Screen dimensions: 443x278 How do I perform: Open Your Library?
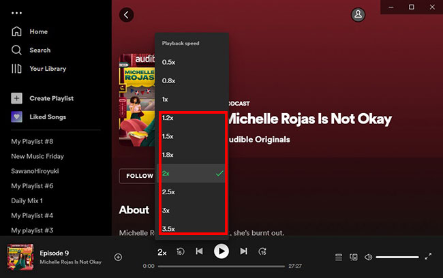click(39, 69)
